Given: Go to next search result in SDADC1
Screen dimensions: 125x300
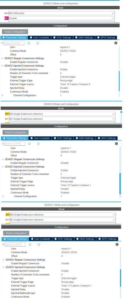Looking at the screenshot, I should coord(39,244).
